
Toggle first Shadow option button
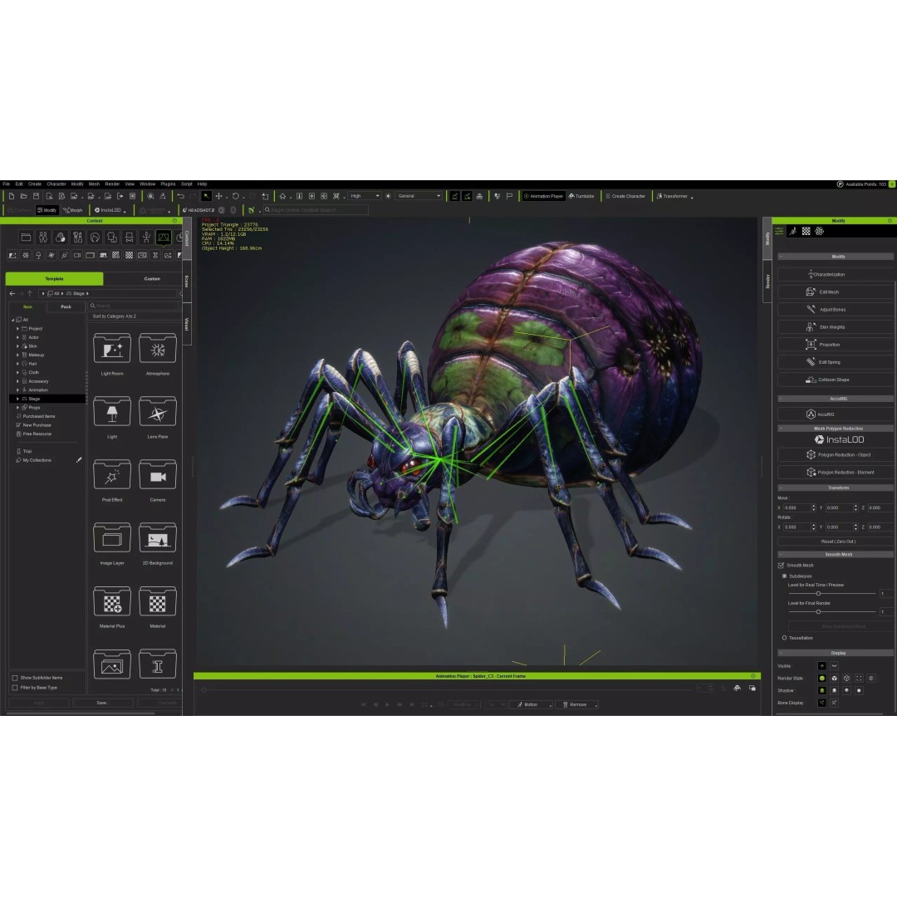(x=822, y=690)
